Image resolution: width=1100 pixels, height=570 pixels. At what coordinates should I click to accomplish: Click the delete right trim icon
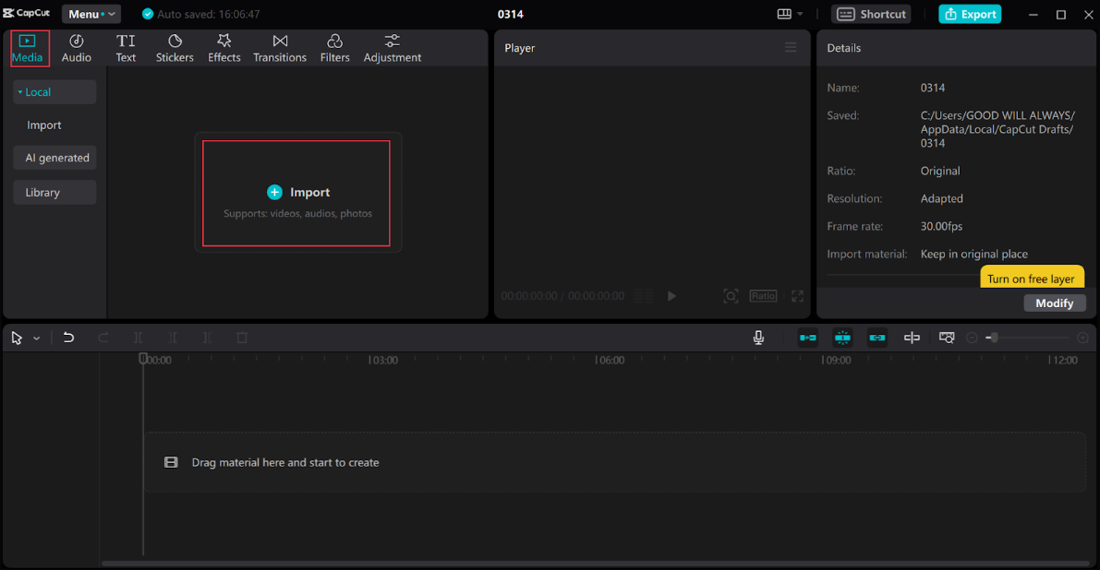tap(207, 338)
